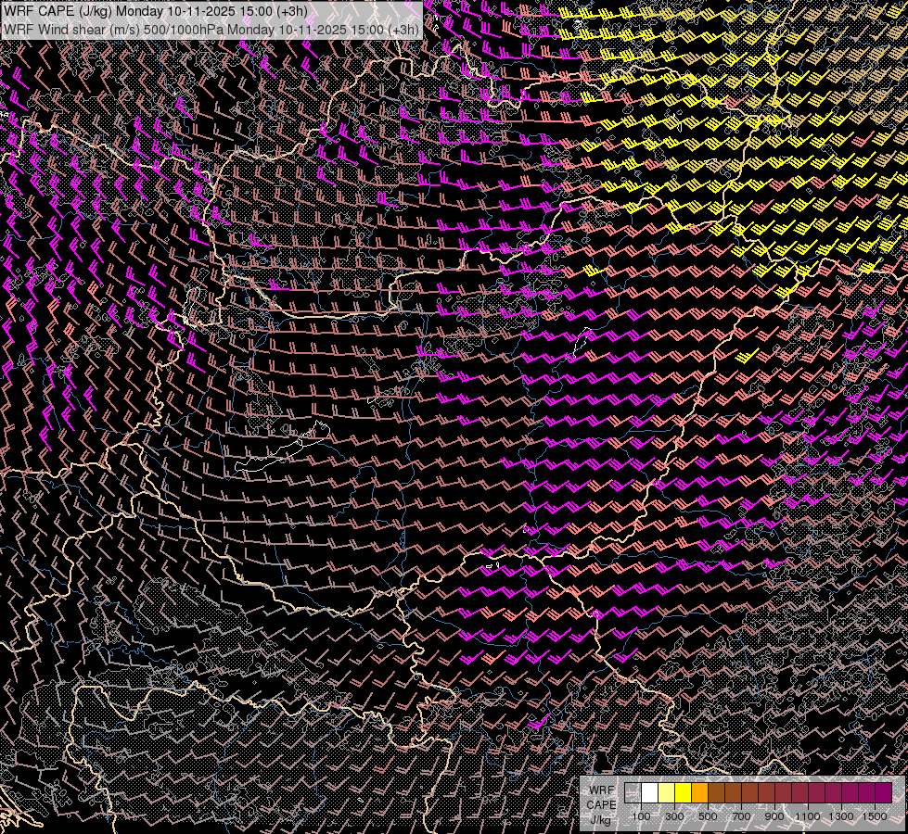The height and width of the screenshot is (834, 908).
Task: Click the legend value 700
Action: click(x=741, y=816)
